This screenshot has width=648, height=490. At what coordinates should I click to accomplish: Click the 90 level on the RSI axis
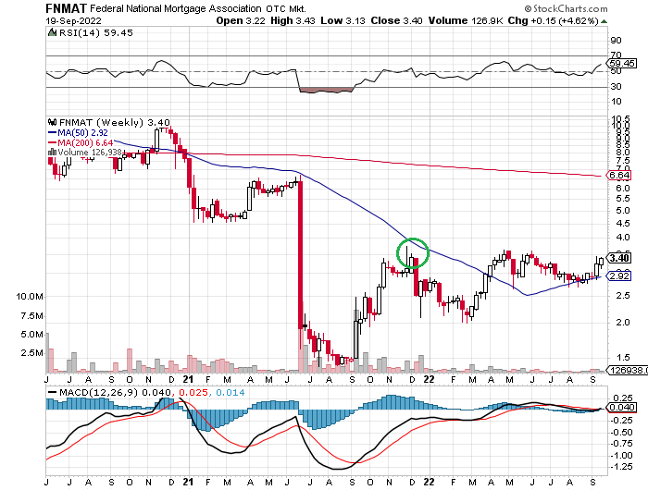616,40
